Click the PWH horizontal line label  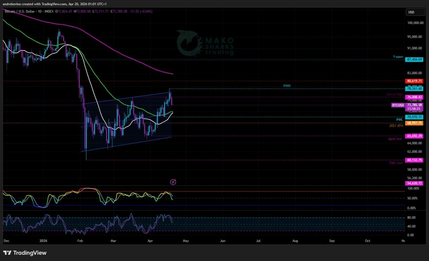287,86
